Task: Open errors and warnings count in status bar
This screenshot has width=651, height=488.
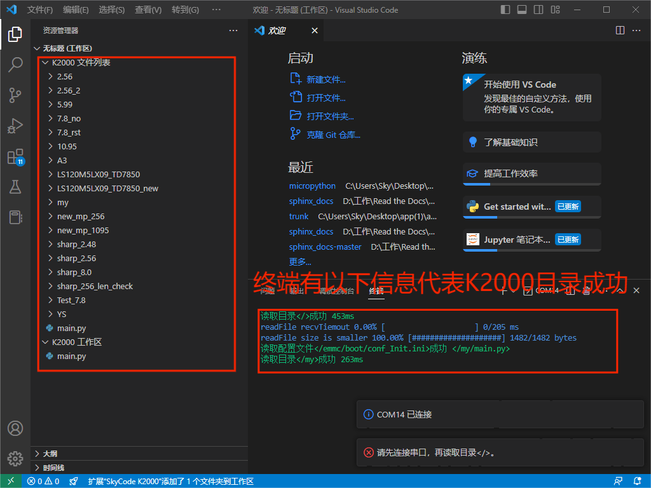Action: 43,481
